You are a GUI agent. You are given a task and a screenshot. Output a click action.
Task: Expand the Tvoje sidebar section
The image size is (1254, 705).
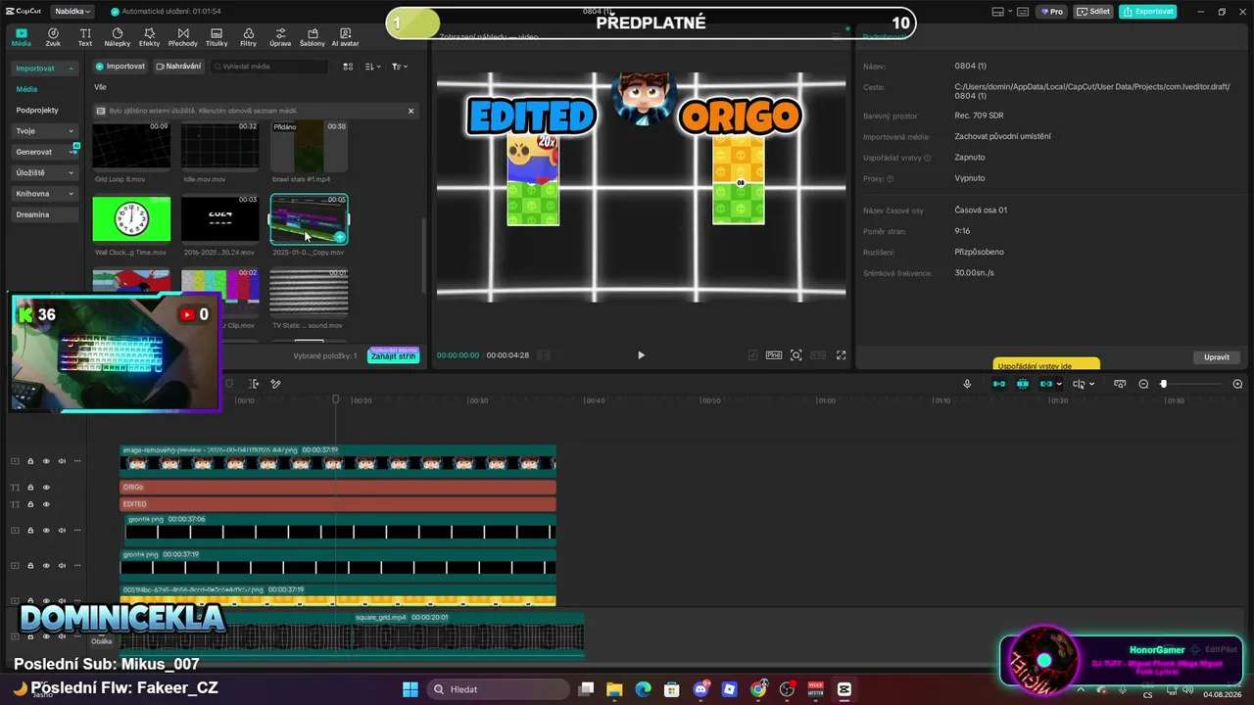(x=71, y=131)
